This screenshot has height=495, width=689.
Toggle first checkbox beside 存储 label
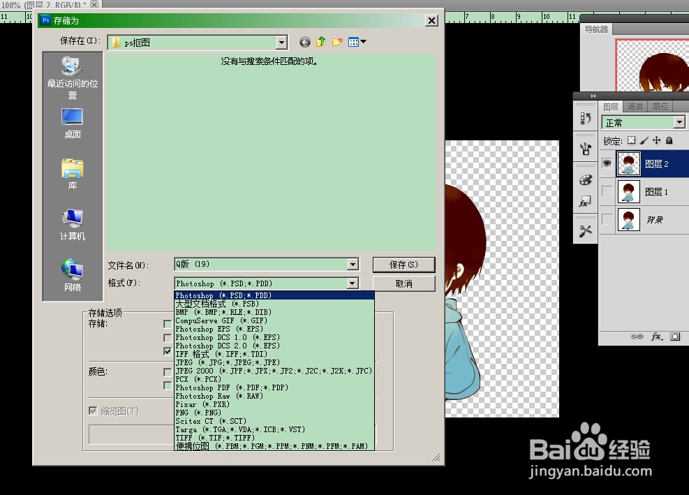[x=167, y=324]
